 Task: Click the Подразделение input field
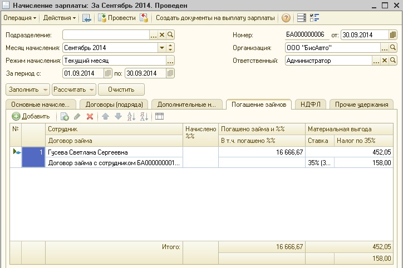[106, 34]
